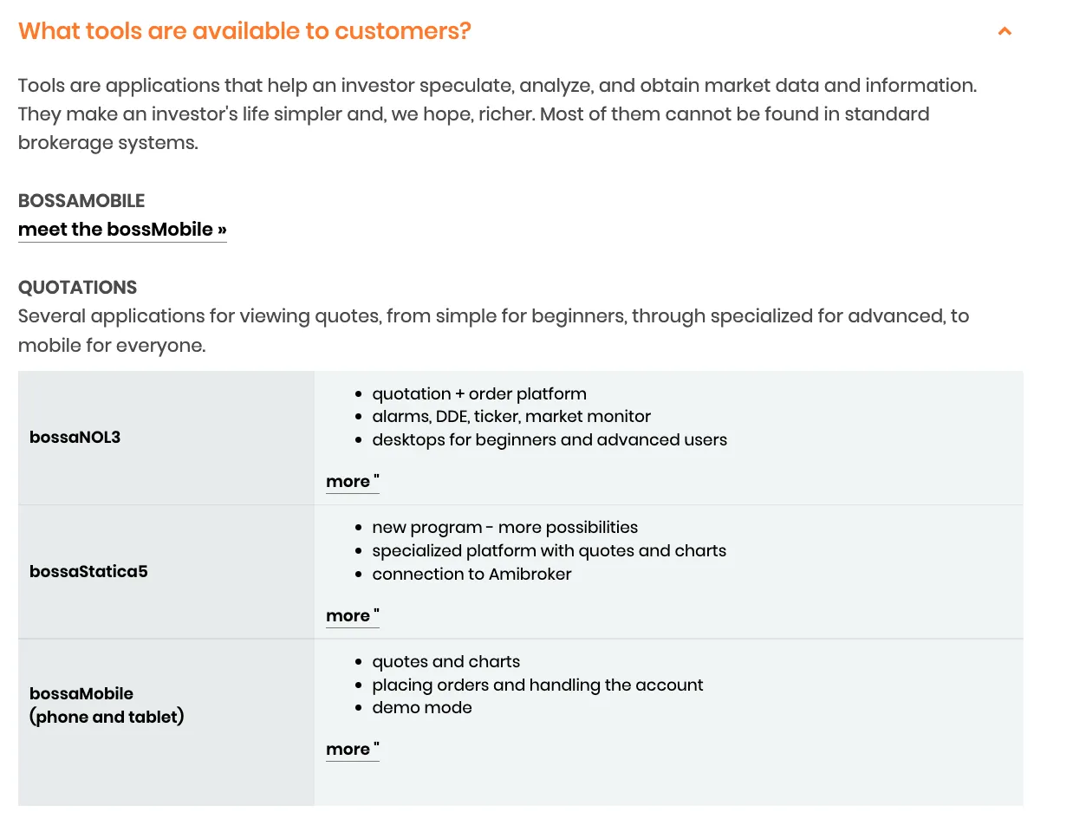Click the BOSSAMOBILE section heading
This screenshot has height=825, width=1073.
click(81, 201)
